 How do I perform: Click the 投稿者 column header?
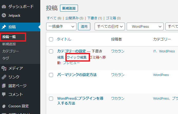coord(116,39)
